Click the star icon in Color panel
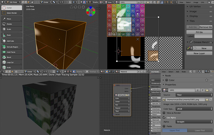Screen dimensions: 214x135 pos(207,80)
